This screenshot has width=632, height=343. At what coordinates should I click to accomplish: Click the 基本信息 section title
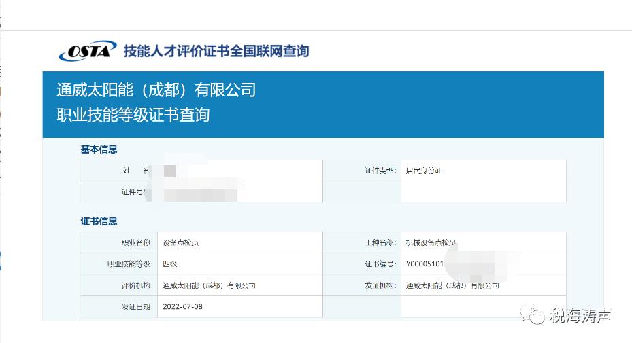pos(99,149)
